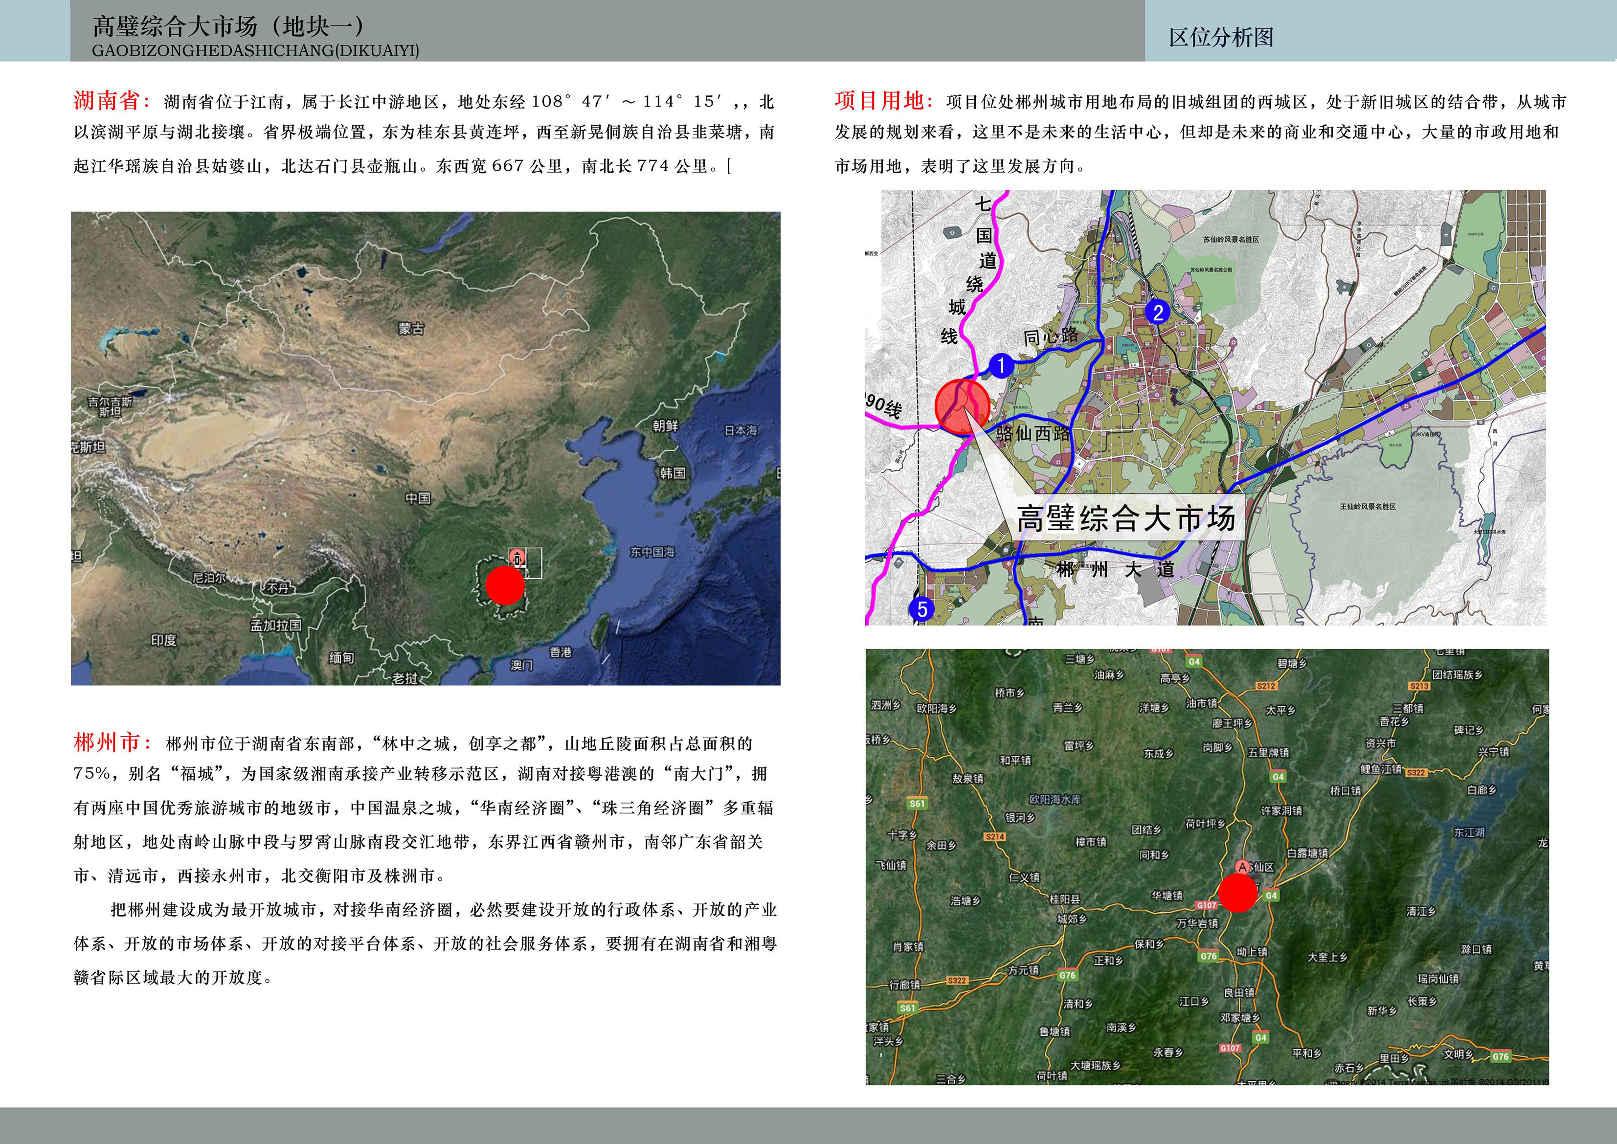The image size is (1617, 1144).
Task: Click the S214 road badge
Action: click(x=995, y=837)
